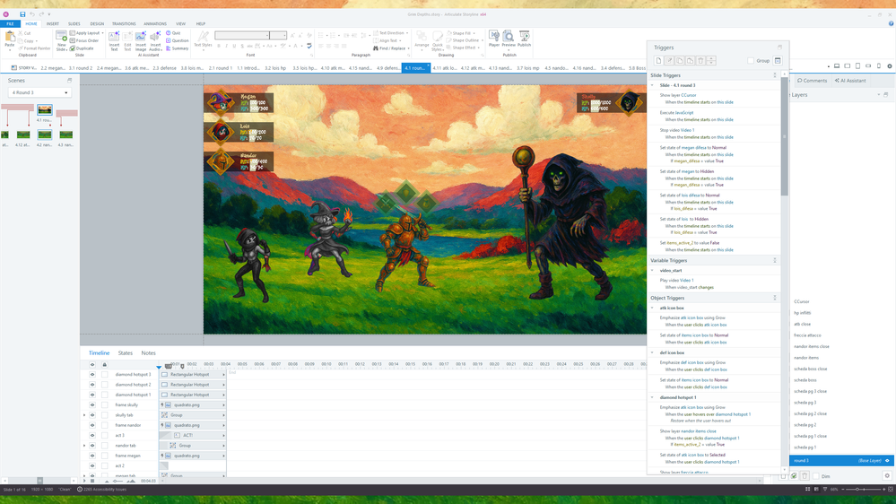896x504 pixels.
Task: Click the zoom slider in status bar
Action: [x=864, y=490]
